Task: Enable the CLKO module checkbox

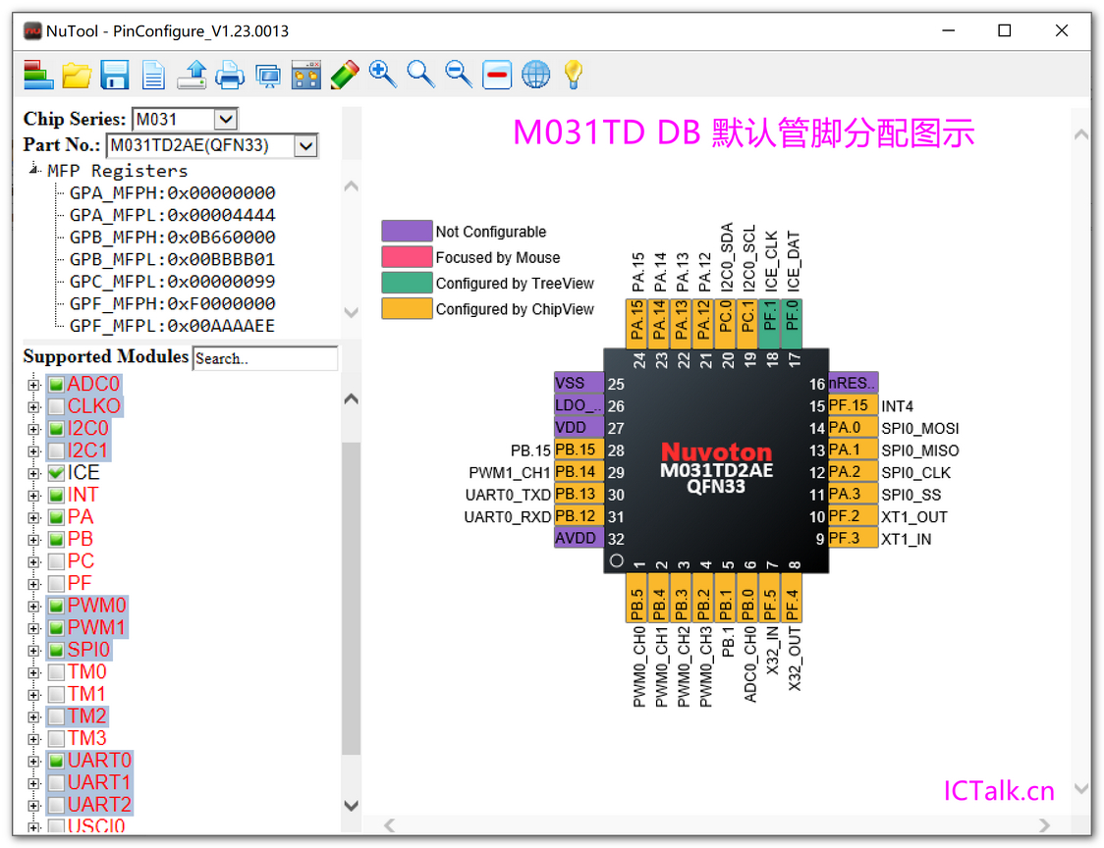Action: pyautogui.click(x=57, y=406)
